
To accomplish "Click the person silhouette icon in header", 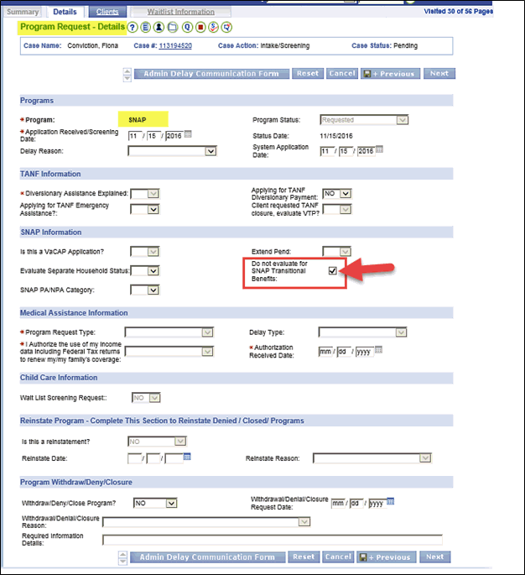I will point(159,27).
